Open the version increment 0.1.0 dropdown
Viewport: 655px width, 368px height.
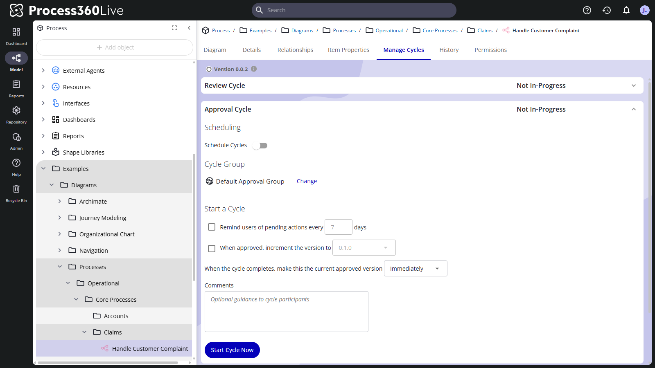point(364,248)
